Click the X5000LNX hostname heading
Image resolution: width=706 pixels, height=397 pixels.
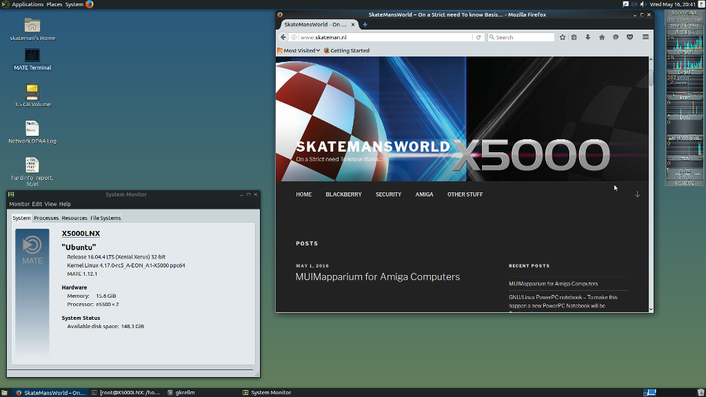(81, 233)
